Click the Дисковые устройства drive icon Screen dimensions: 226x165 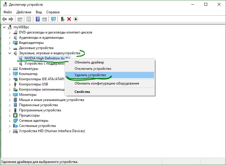[15, 48]
